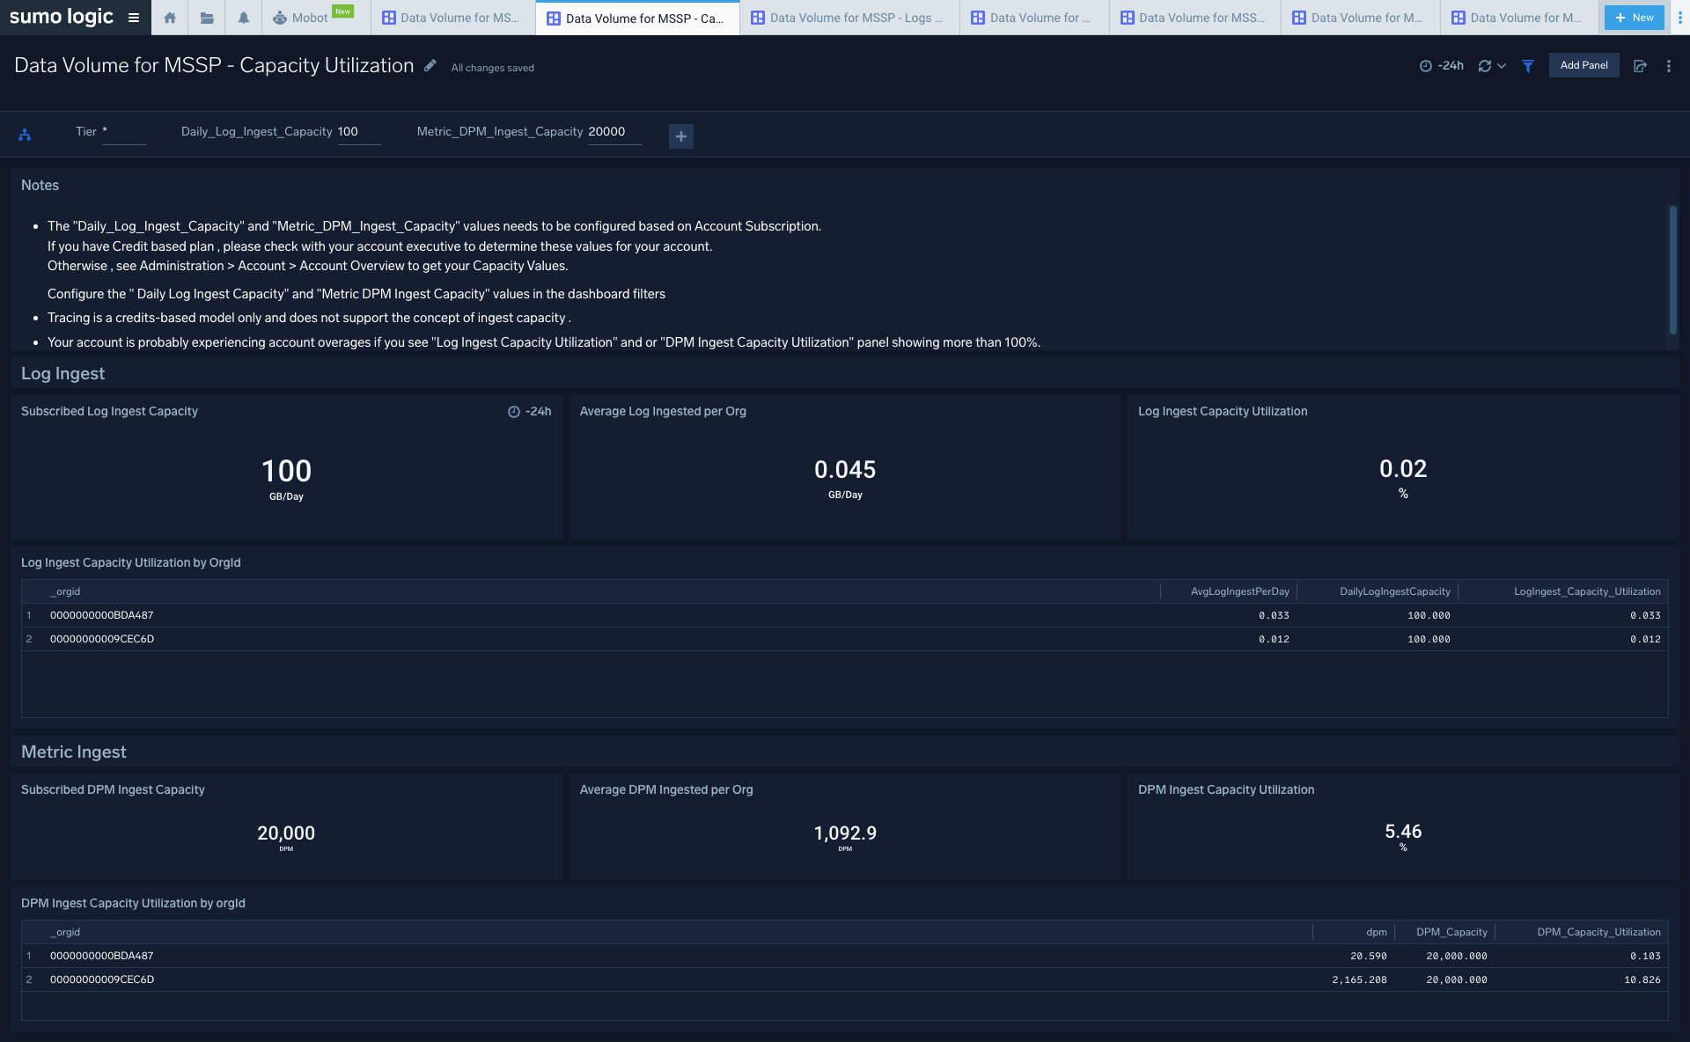The image size is (1690, 1042).
Task: Add a new filter variable with plus
Action: click(680, 136)
